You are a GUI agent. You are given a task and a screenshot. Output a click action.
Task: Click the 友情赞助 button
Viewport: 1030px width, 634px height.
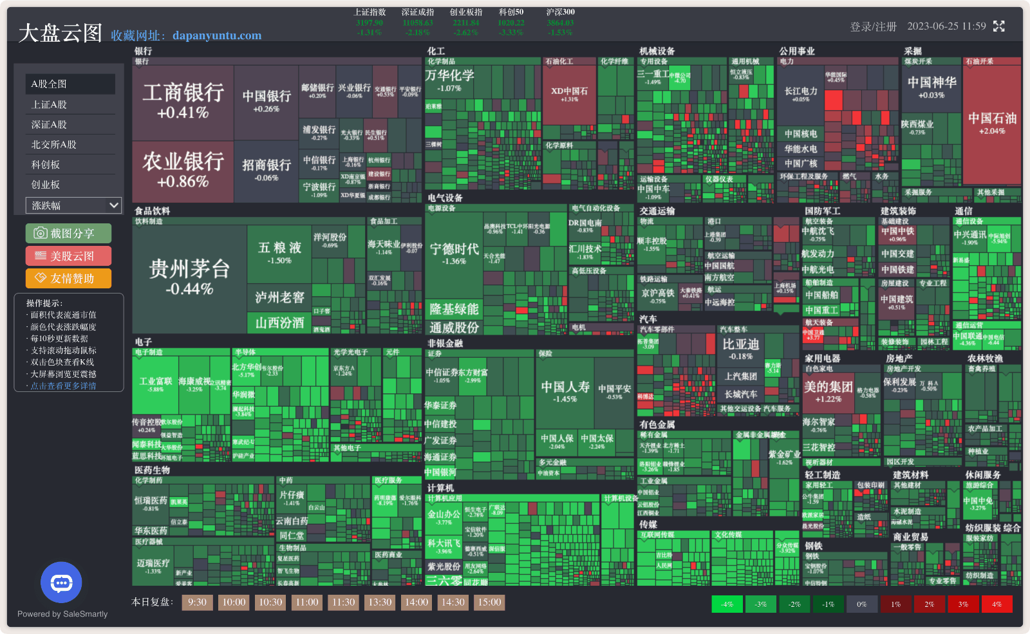[68, 278]
